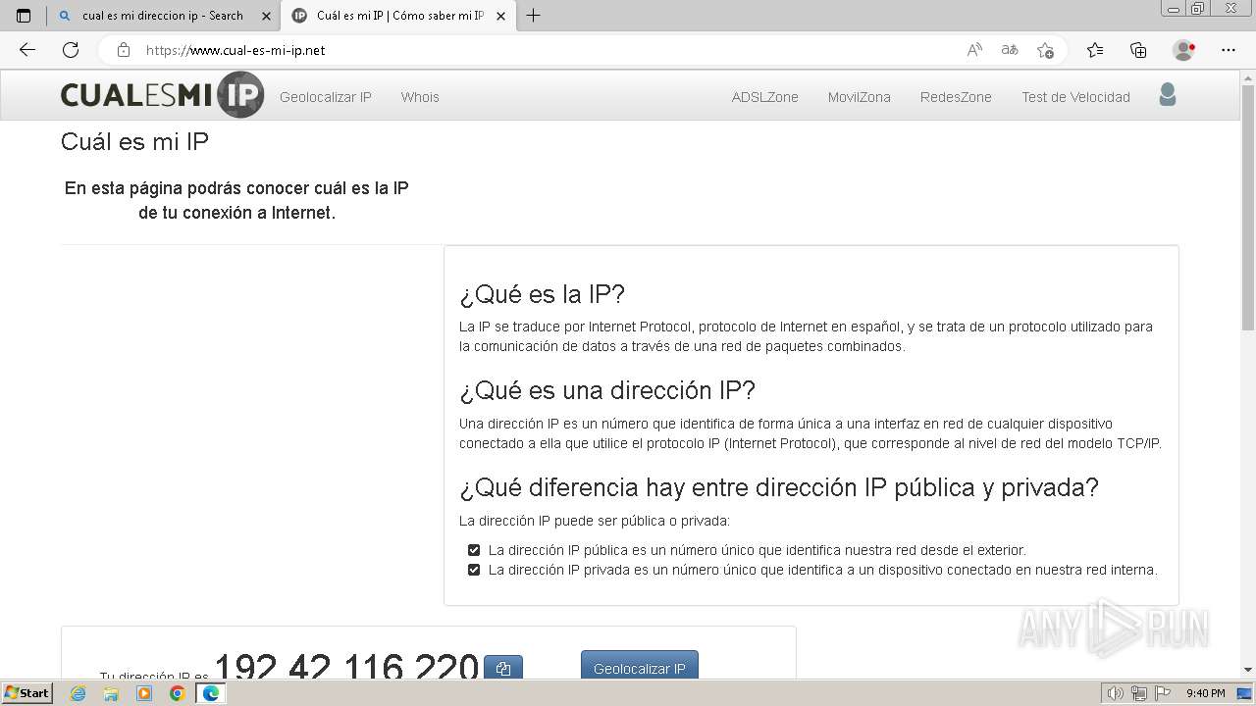1256x706 pixels.
Task: Click the scrollbar up arrow
Action: coord(1248,78)
